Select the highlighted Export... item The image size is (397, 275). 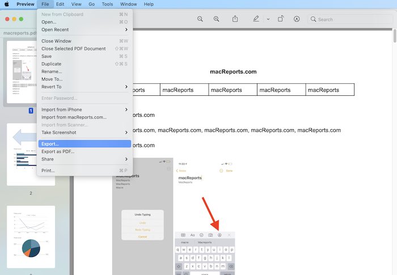coord(85,144)
